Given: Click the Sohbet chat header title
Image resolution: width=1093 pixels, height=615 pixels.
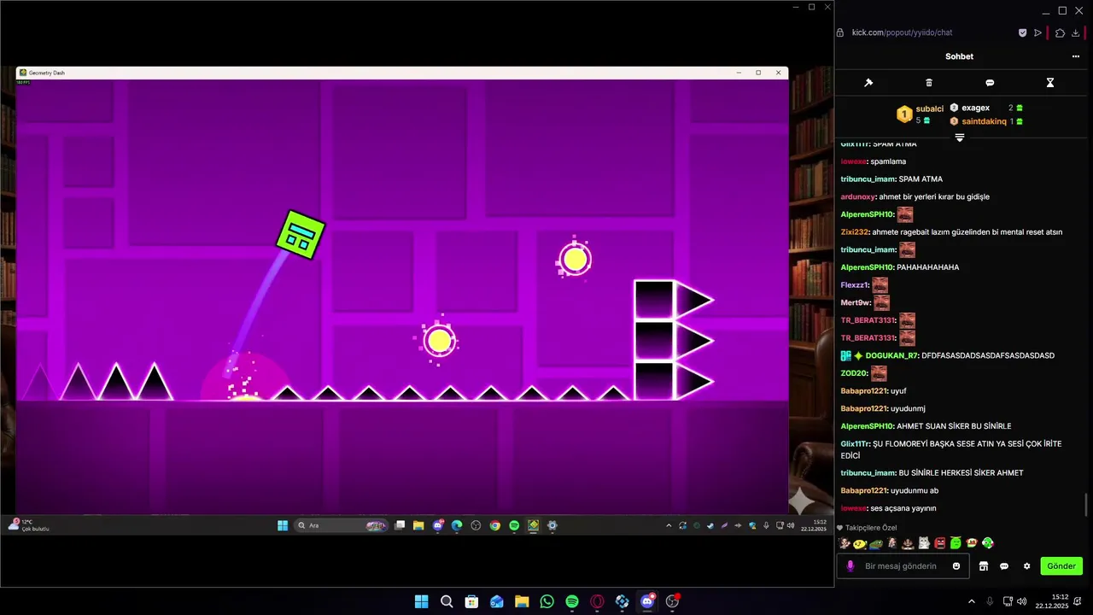Looking at the screenshot, I should [x=959, y=56].
